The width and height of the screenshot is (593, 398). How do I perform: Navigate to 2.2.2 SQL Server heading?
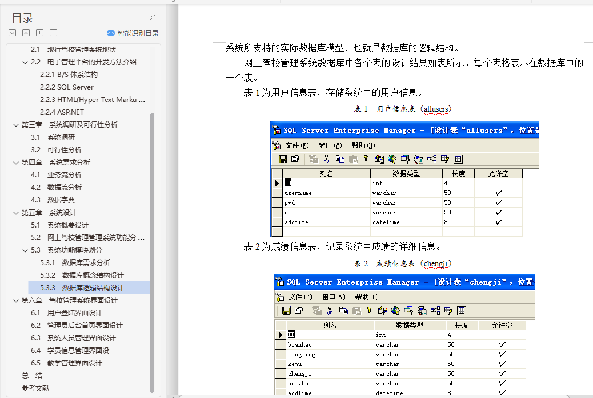(x=67, y=87)
